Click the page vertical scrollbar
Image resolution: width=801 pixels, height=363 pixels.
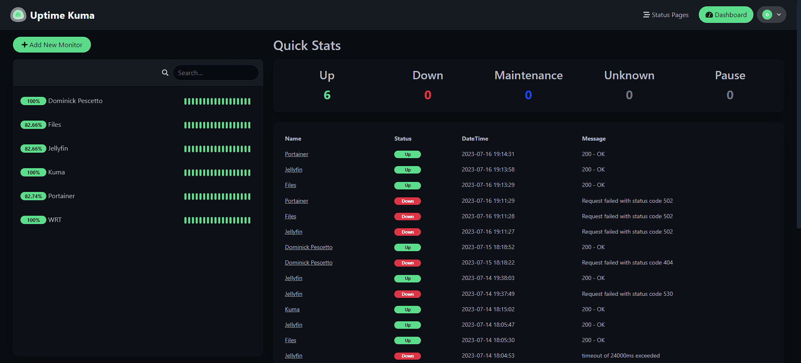pos(798,115)
